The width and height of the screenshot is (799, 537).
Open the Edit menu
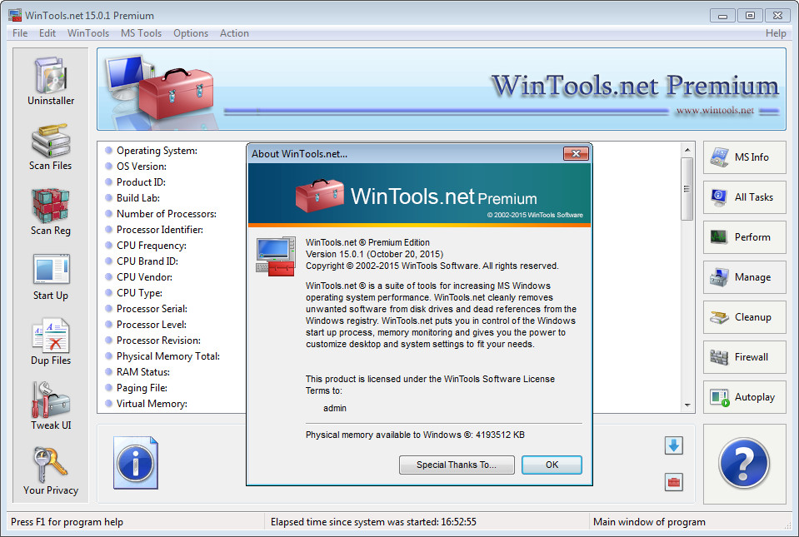pyautogui.click(x=47, y=33)
